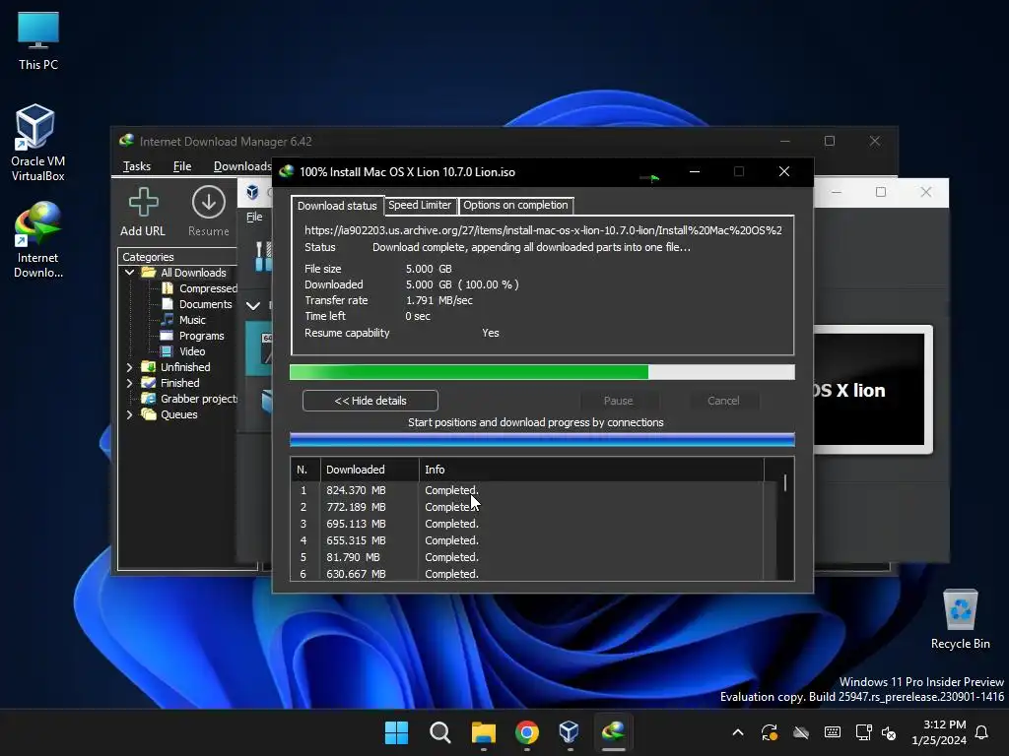Click touch keyboard tray icon
This screenshot has height=756, width=1009.
pos(832,732)
